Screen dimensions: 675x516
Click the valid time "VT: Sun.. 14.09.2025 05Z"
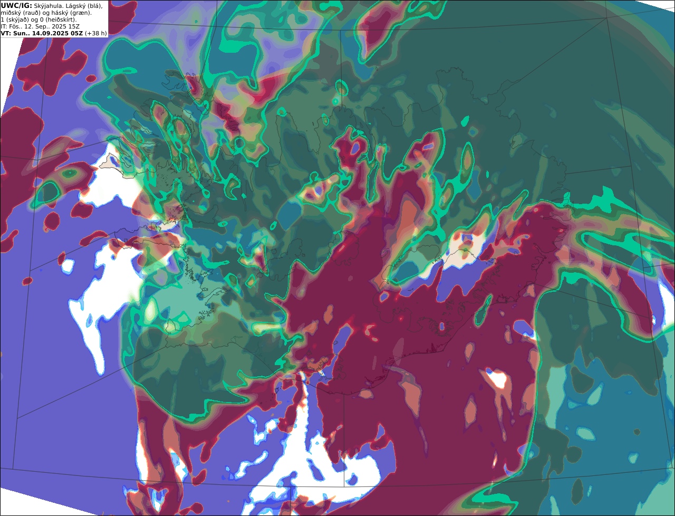pyautogui.click(x=42, y=33)
